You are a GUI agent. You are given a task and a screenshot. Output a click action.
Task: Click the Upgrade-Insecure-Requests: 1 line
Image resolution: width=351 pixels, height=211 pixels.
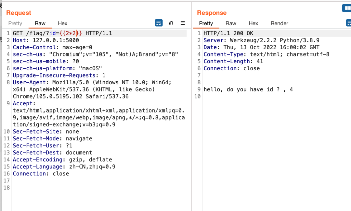coord(59,76)
